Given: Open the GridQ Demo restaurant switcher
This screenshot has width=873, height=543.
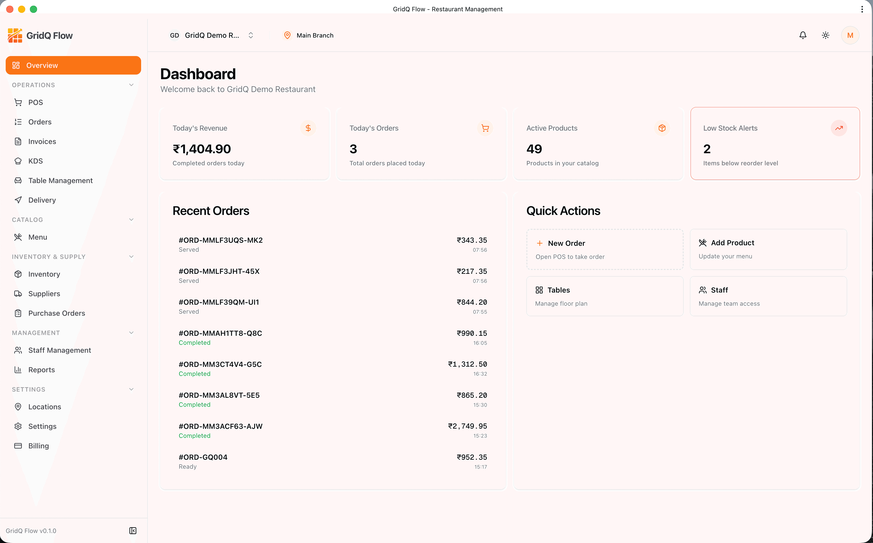Looking at the screenshot, I should [x=211, y=35].
